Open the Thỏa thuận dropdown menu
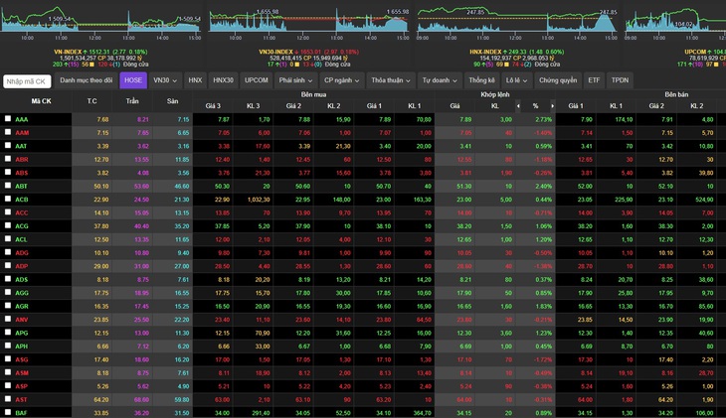 (x=390, y=80)
